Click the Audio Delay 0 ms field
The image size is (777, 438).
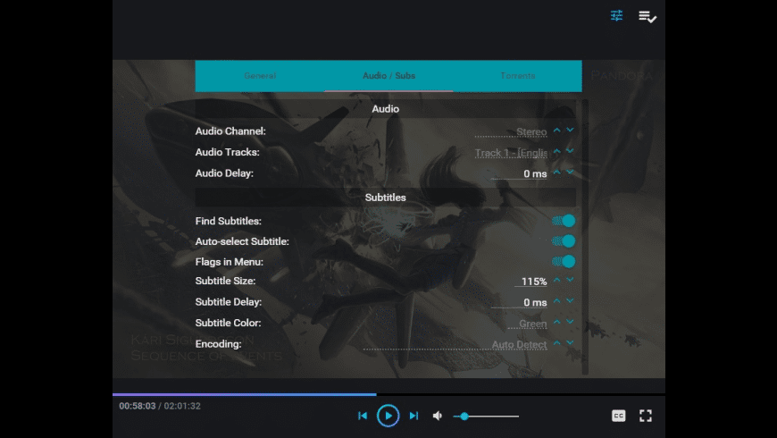point(519,173)
